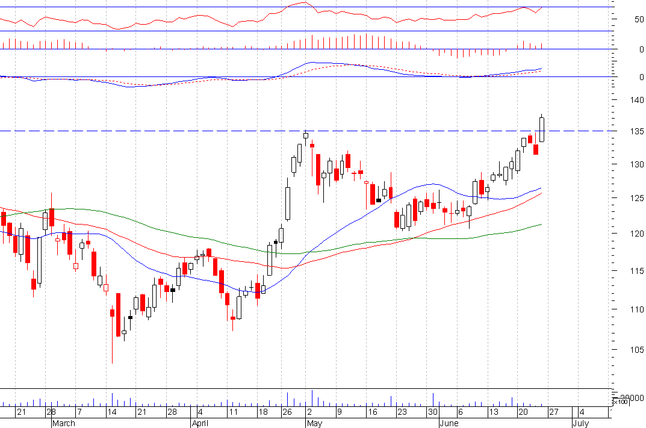The width and height of the screenshot is (646, 428).
Task: Click date label 13 in June
Action: point(494,412)
